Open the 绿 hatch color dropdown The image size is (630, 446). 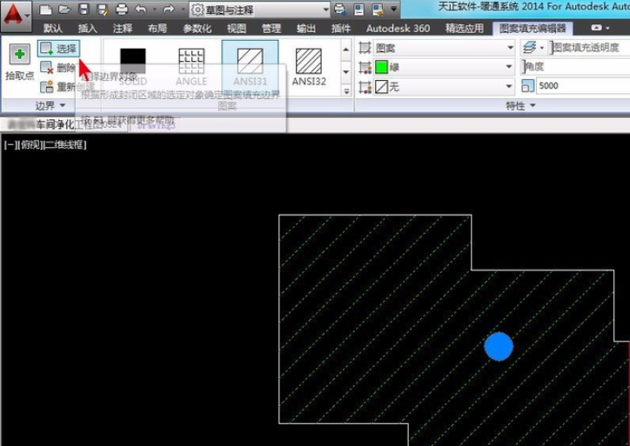click(x=445, y=67)
